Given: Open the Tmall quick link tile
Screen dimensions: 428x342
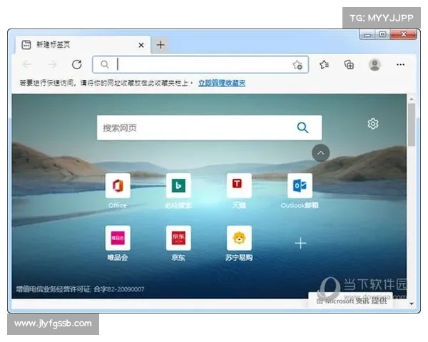Looking at the screenshot, I should 239,185.
